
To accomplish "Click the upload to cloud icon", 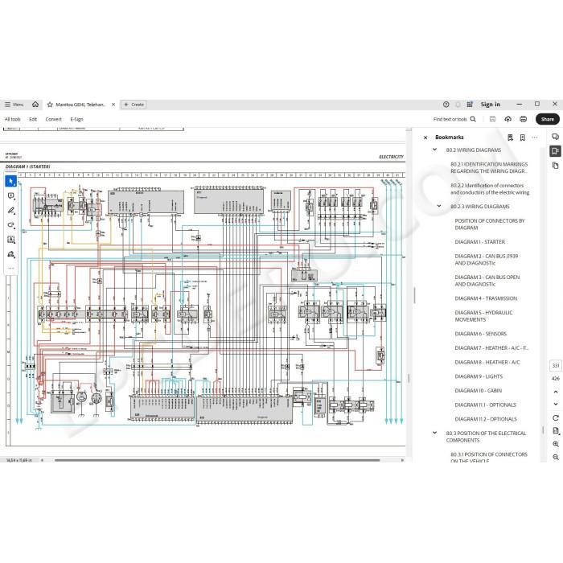I will point(508,119).
